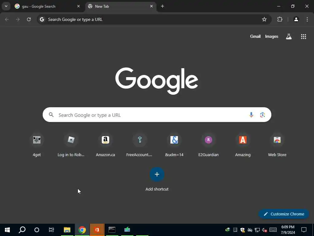Screen dimensions: 314x236
Task: Close the New Tab tab
Action: point(151,6)
